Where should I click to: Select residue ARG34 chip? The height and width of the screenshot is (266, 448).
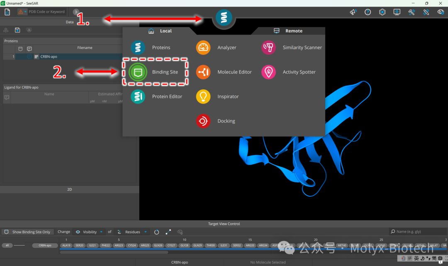pyautogui.click(x=263, y=245)
